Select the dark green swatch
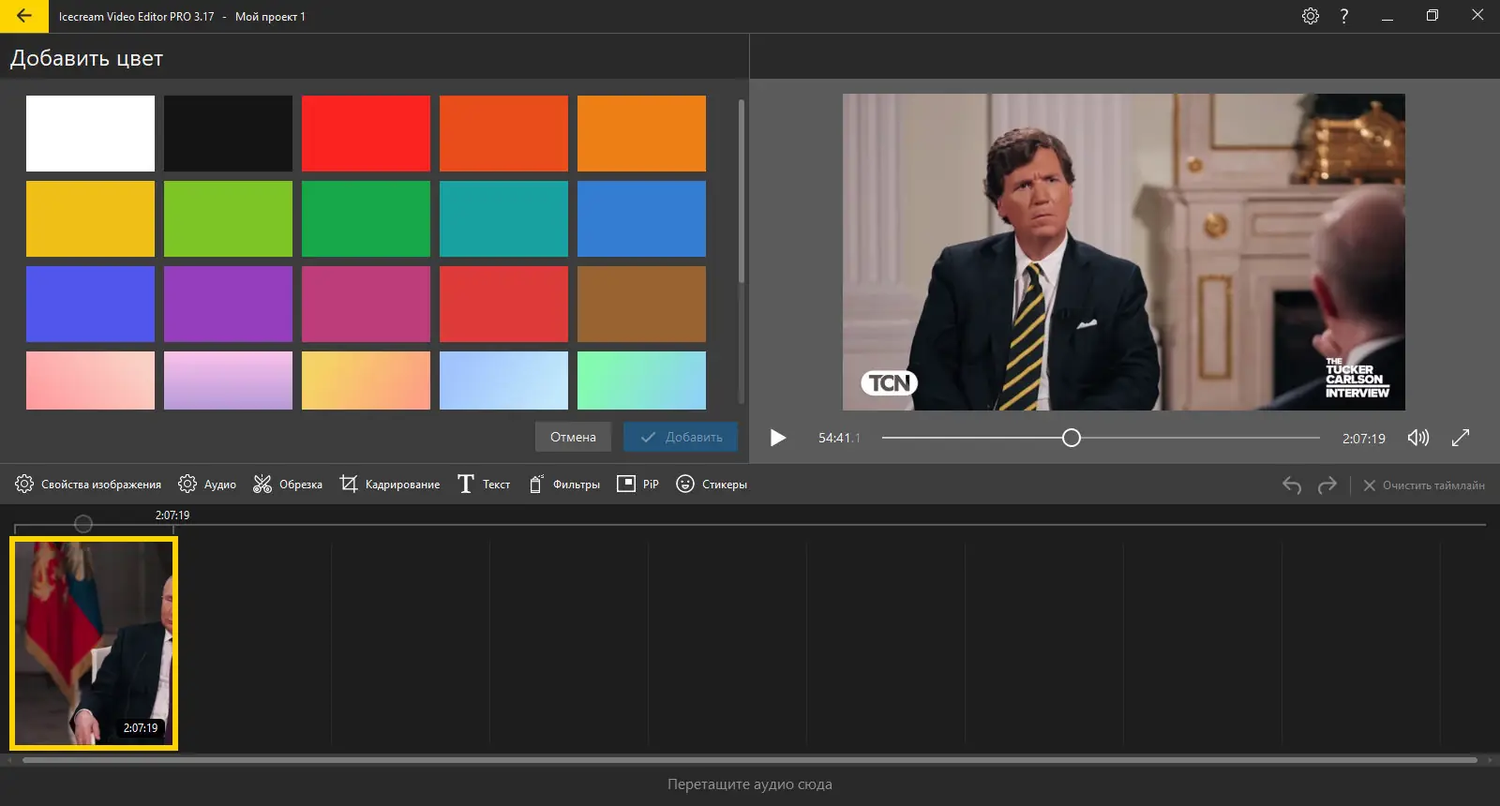Screen dimensions: 1500x806 coord(366,218)
